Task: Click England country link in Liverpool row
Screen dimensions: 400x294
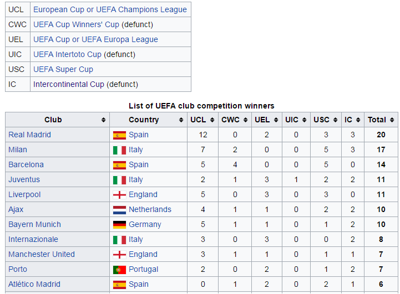Action: [143, 194]
